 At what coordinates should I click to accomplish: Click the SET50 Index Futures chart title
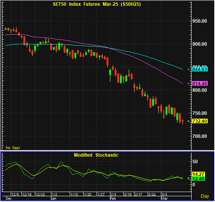pos(97,4)
